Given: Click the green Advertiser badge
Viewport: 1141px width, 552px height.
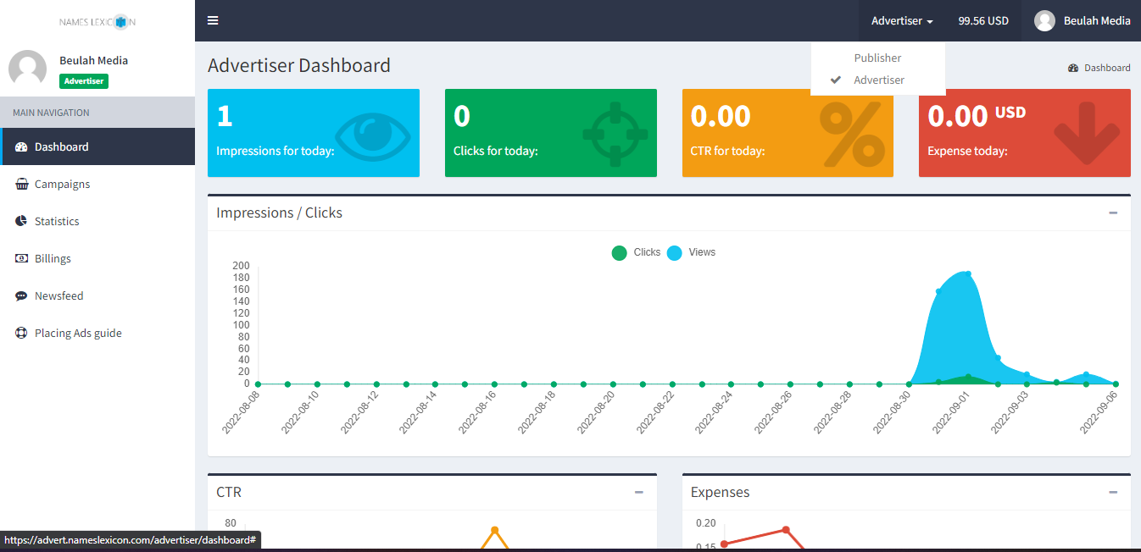Looking at the screenshot, I should coord(84,81).
